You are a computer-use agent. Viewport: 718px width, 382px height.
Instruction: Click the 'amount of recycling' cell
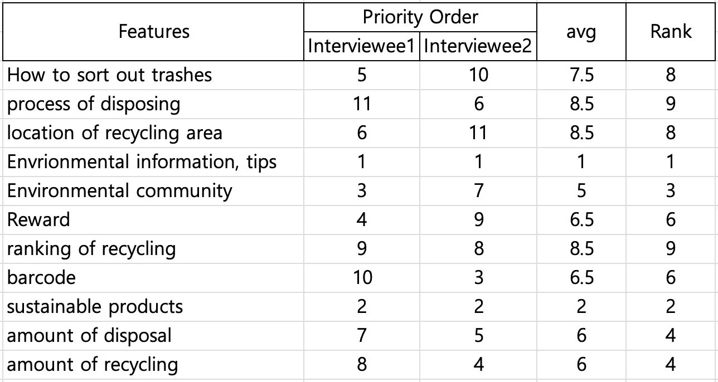pyautogui.click(x=153, y=365)
